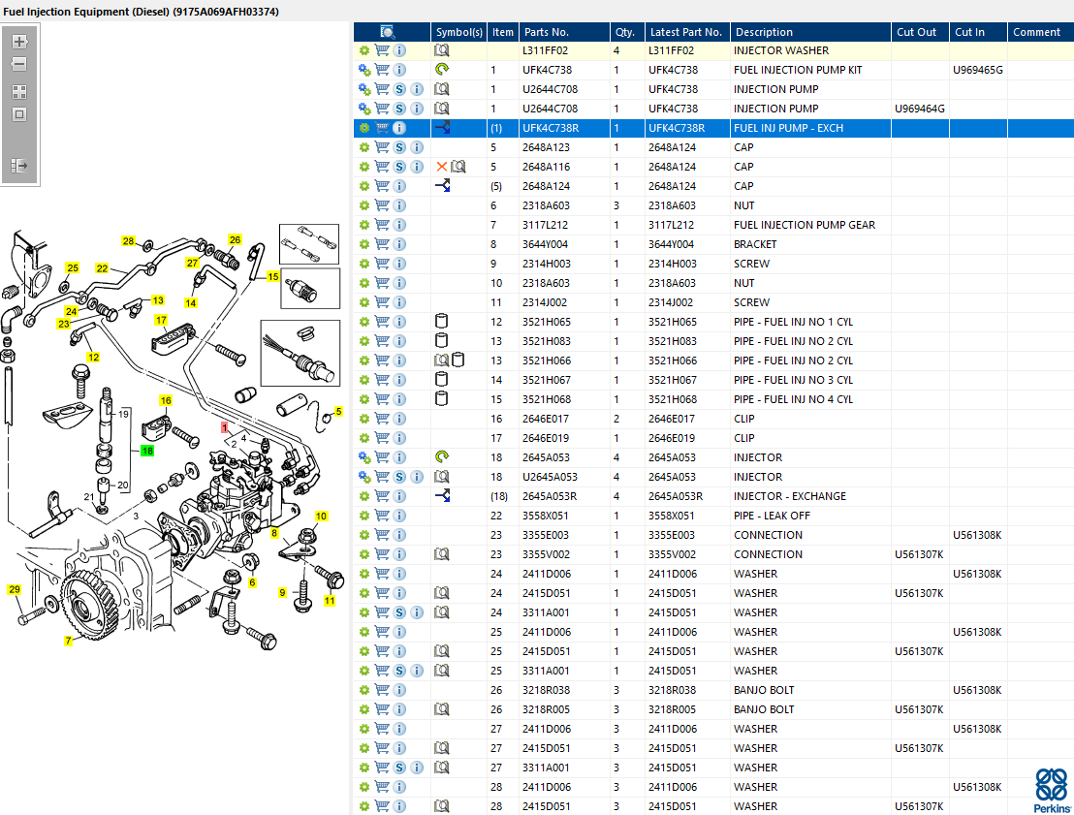This screenshot has height=815, width=1074.
Task: Open info icon in selected UFK4C738R row
Action: [400, 128]
